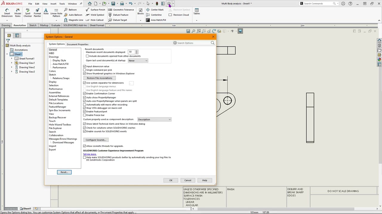Image resolution: width=382 pixels, height=214 pixels.
Task: Activate the Format Painter tool
Action: coord(37,13)
